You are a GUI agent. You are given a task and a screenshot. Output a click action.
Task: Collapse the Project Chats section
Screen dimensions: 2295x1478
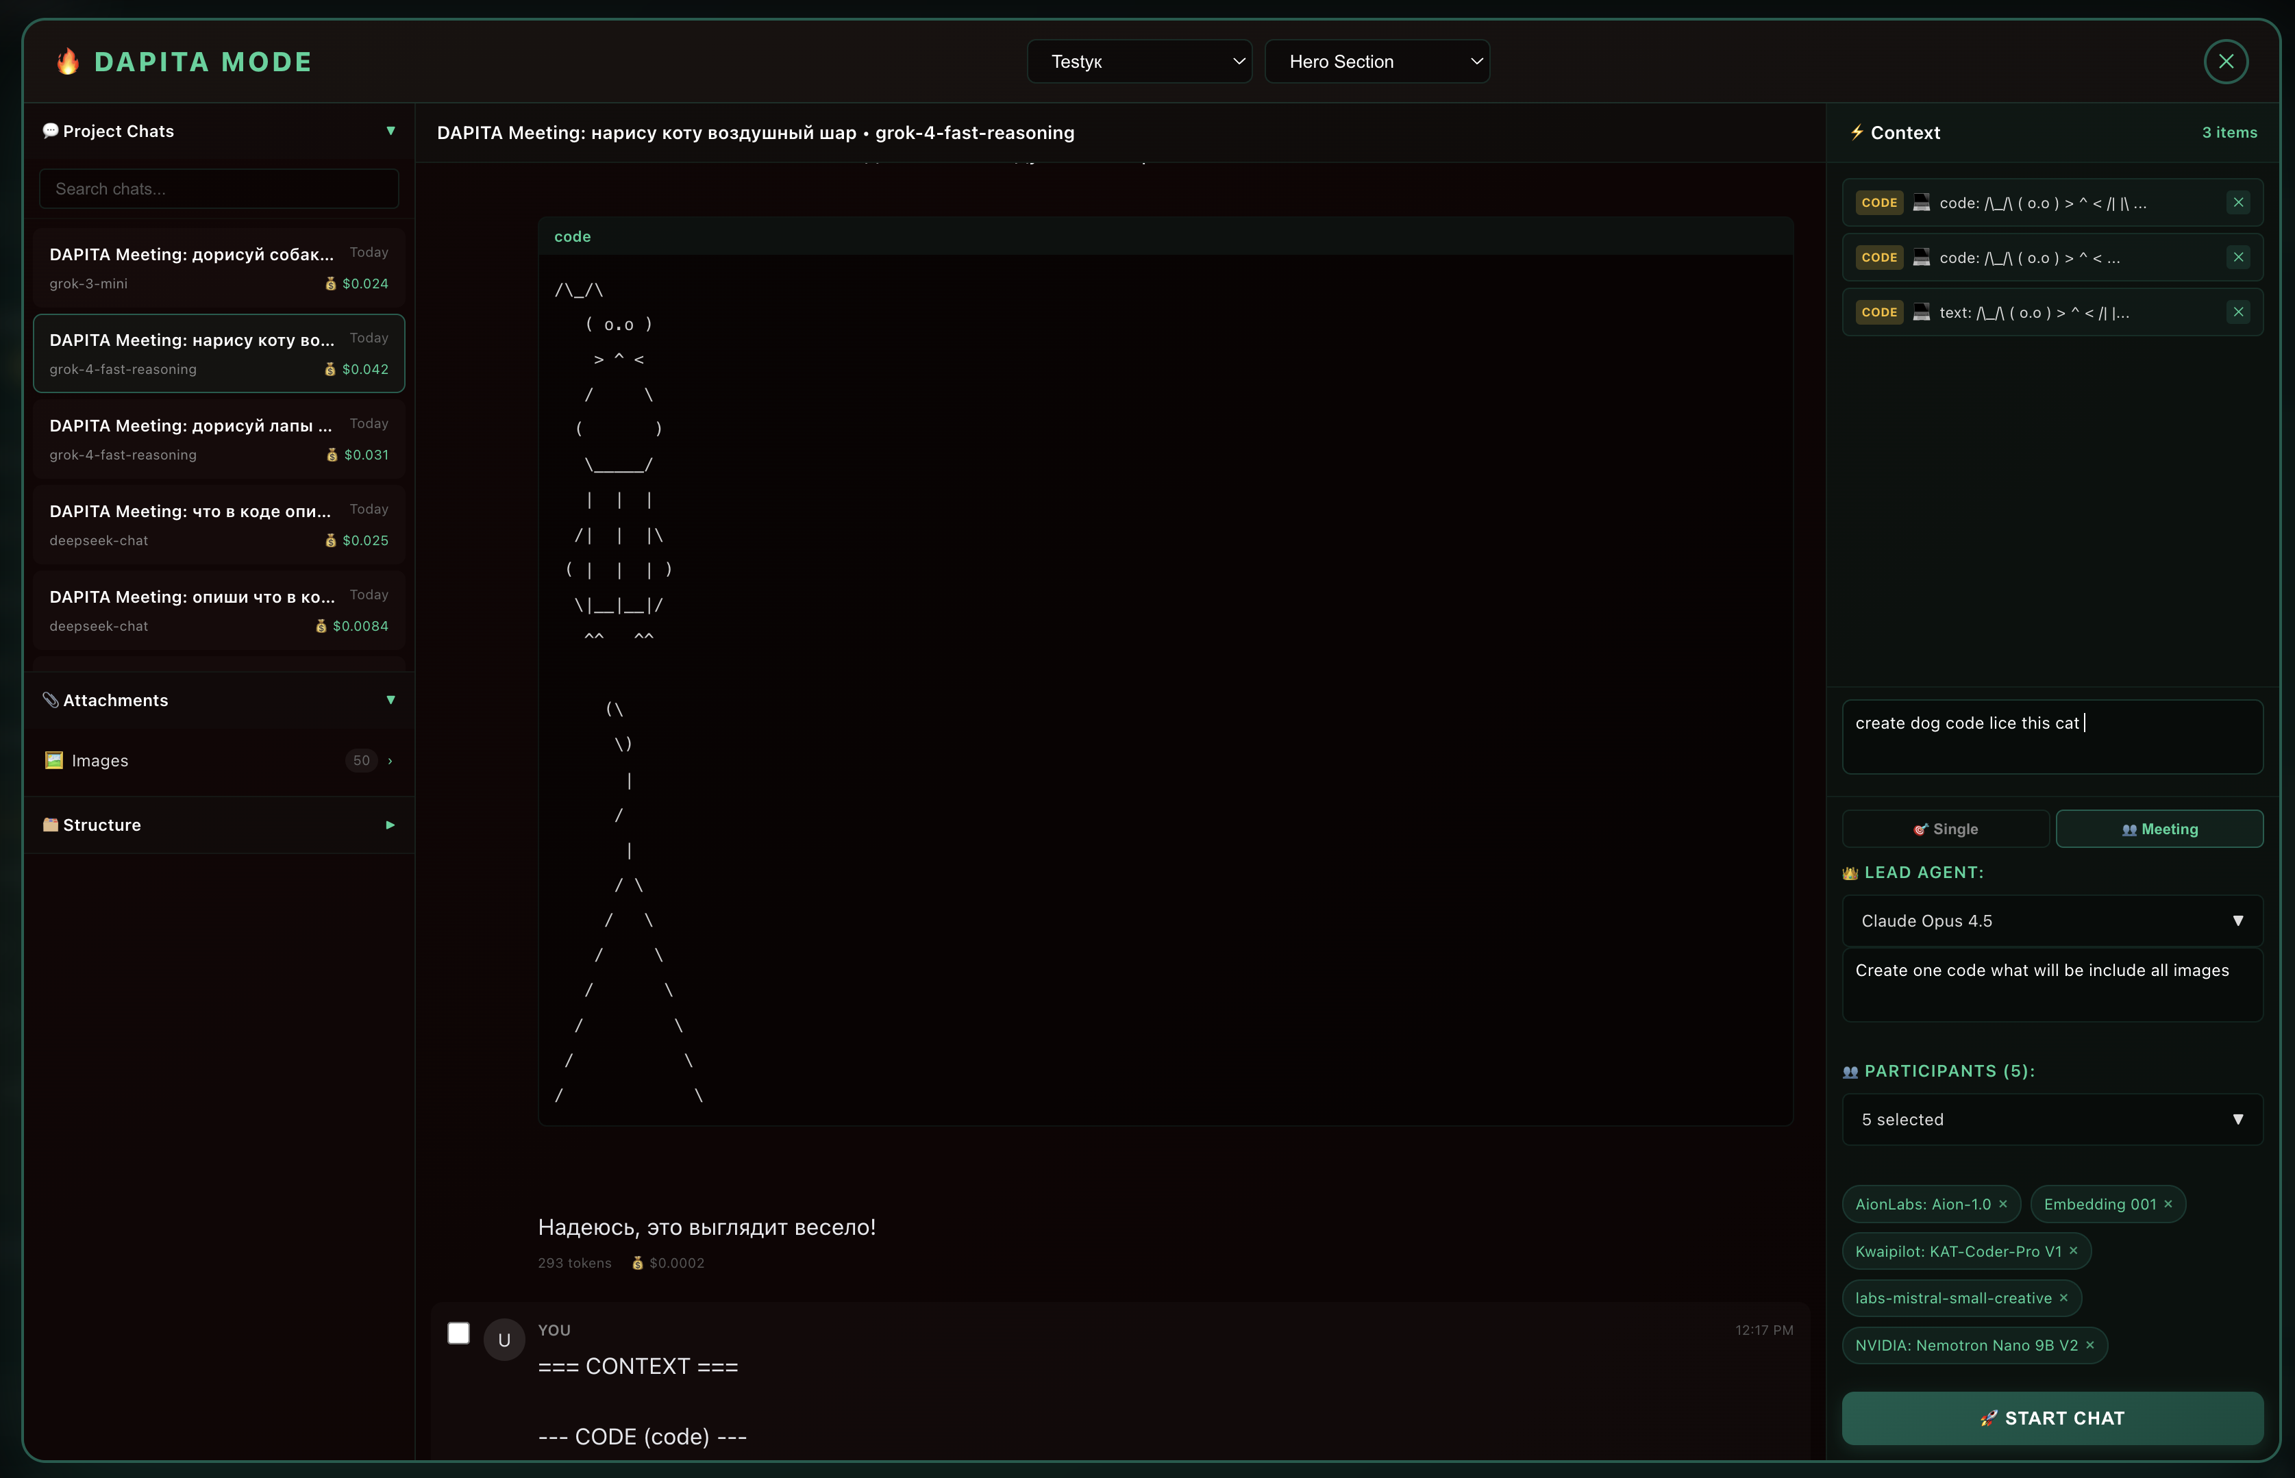(390, 131)
